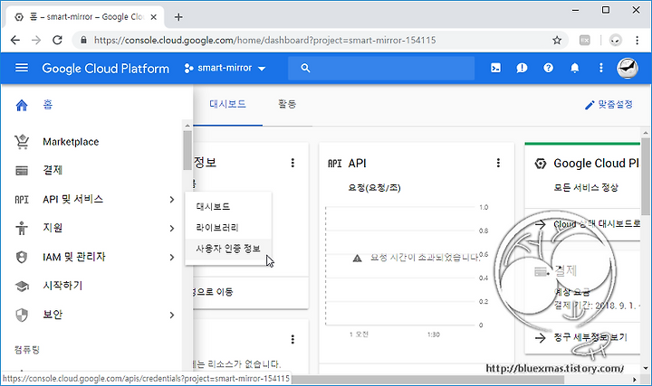Click the main page vertical scrollbar

tap(646, 176)
